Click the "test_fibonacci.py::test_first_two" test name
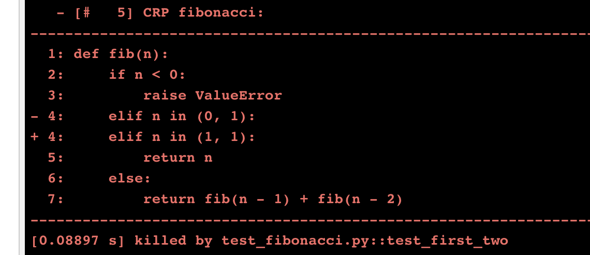 tap(365, 240)
